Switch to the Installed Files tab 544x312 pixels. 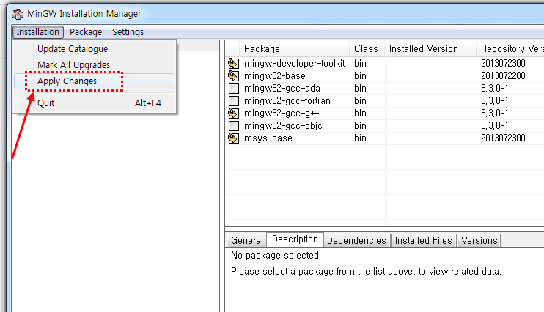(x=423, y=240)
